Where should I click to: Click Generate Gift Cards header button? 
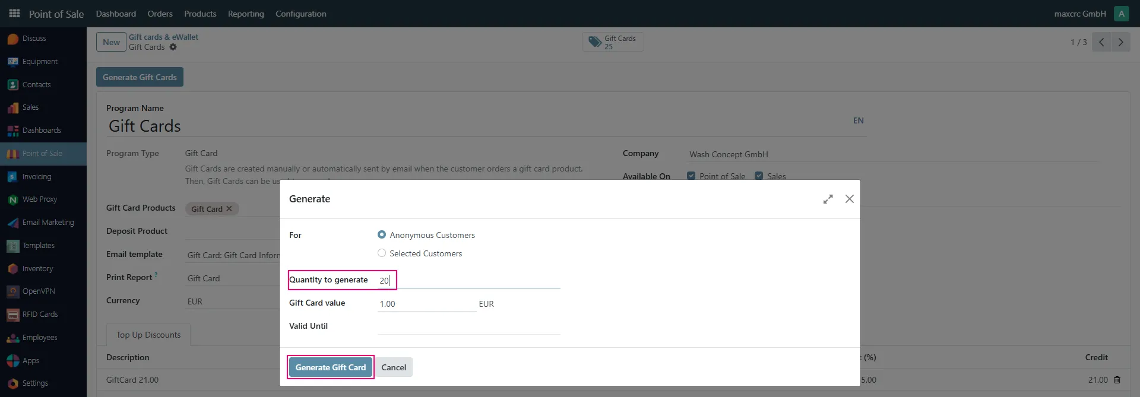[140, 77]
